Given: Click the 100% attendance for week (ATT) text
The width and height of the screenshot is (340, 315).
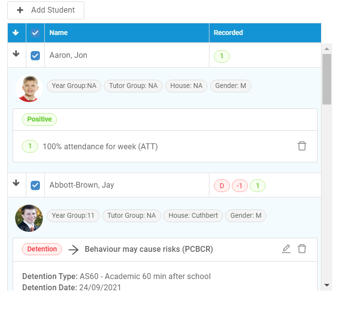Looking at the screenshot, I should click(100, 146).
